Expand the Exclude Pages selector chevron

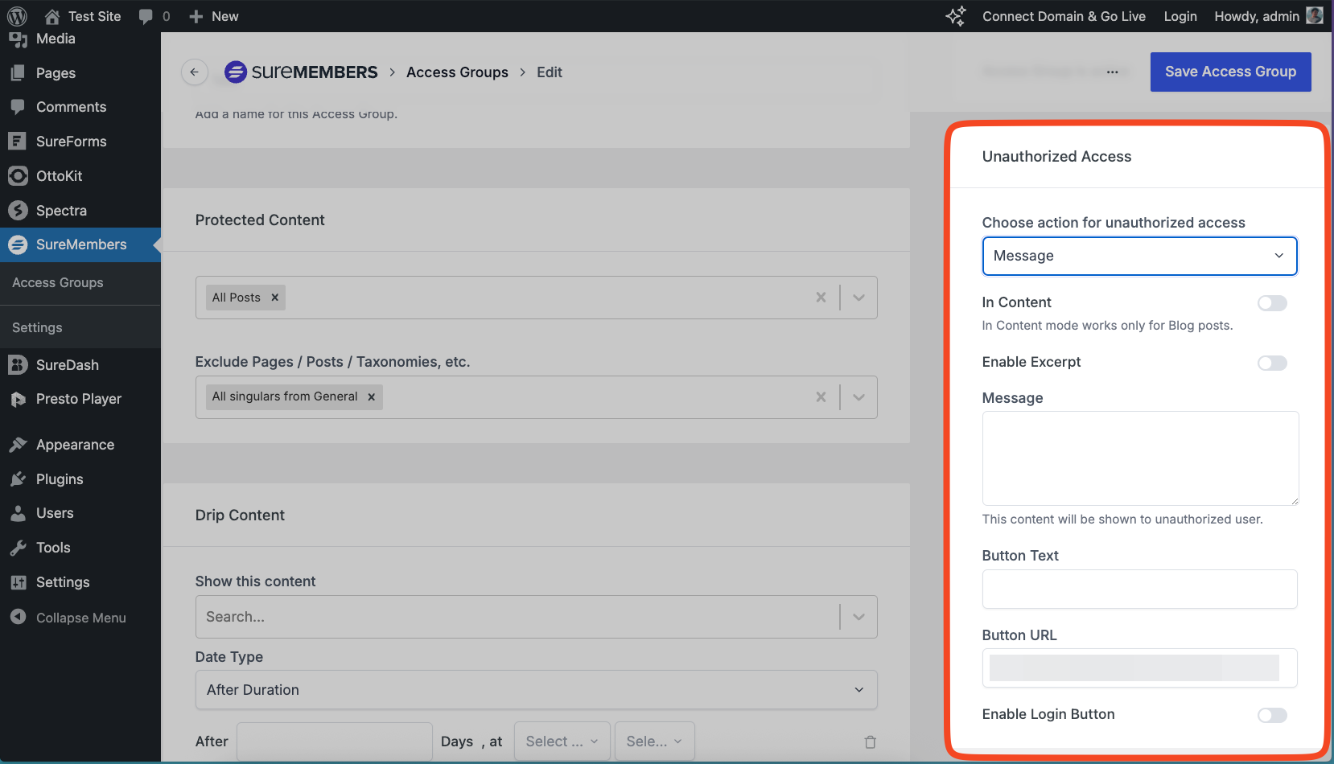click(x=858, y=396)
